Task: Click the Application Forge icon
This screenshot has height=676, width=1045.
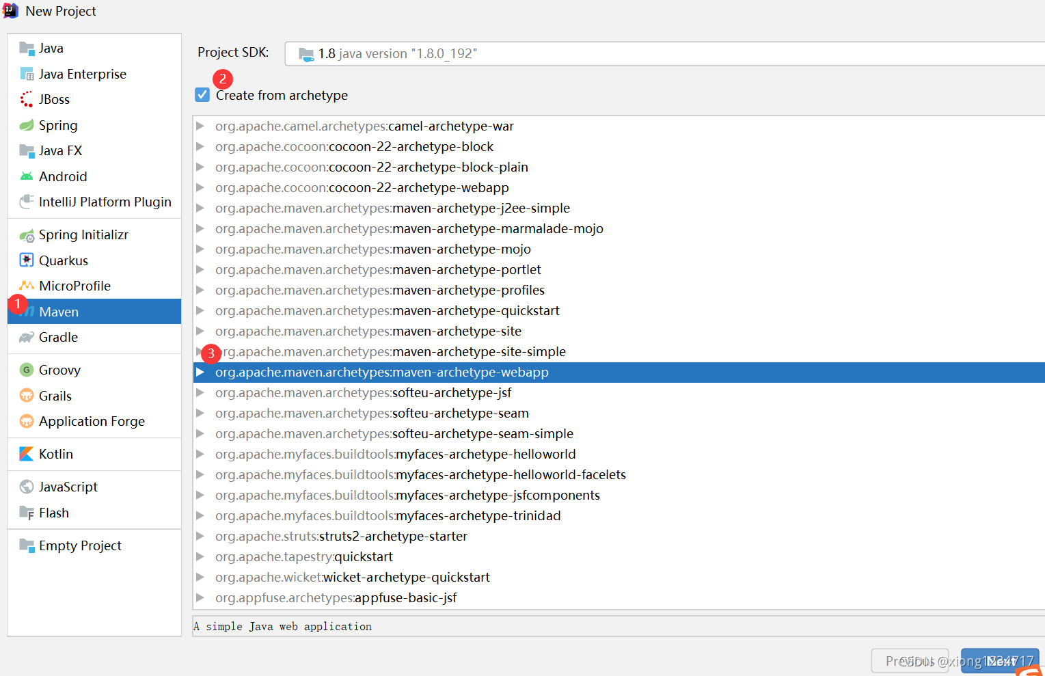Action: point(27,421)
